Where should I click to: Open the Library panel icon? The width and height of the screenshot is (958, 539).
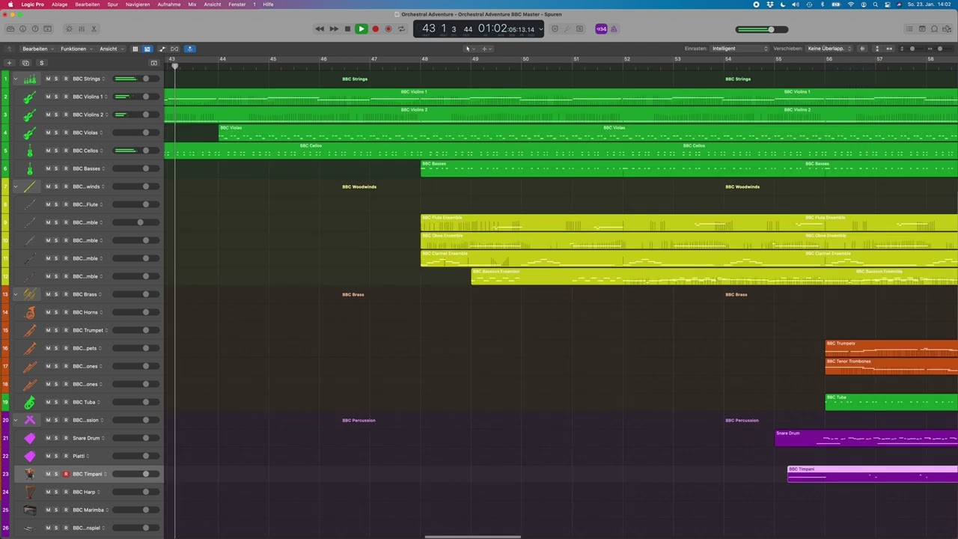[x=10, y=29]
